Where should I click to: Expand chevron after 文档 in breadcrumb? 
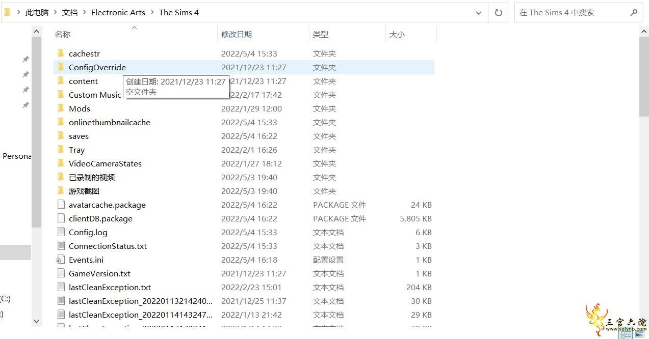84,12
